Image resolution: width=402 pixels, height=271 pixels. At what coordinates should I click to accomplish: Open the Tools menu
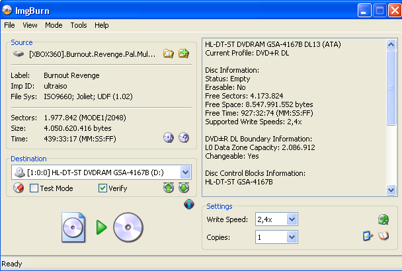[x=79, y=25]
